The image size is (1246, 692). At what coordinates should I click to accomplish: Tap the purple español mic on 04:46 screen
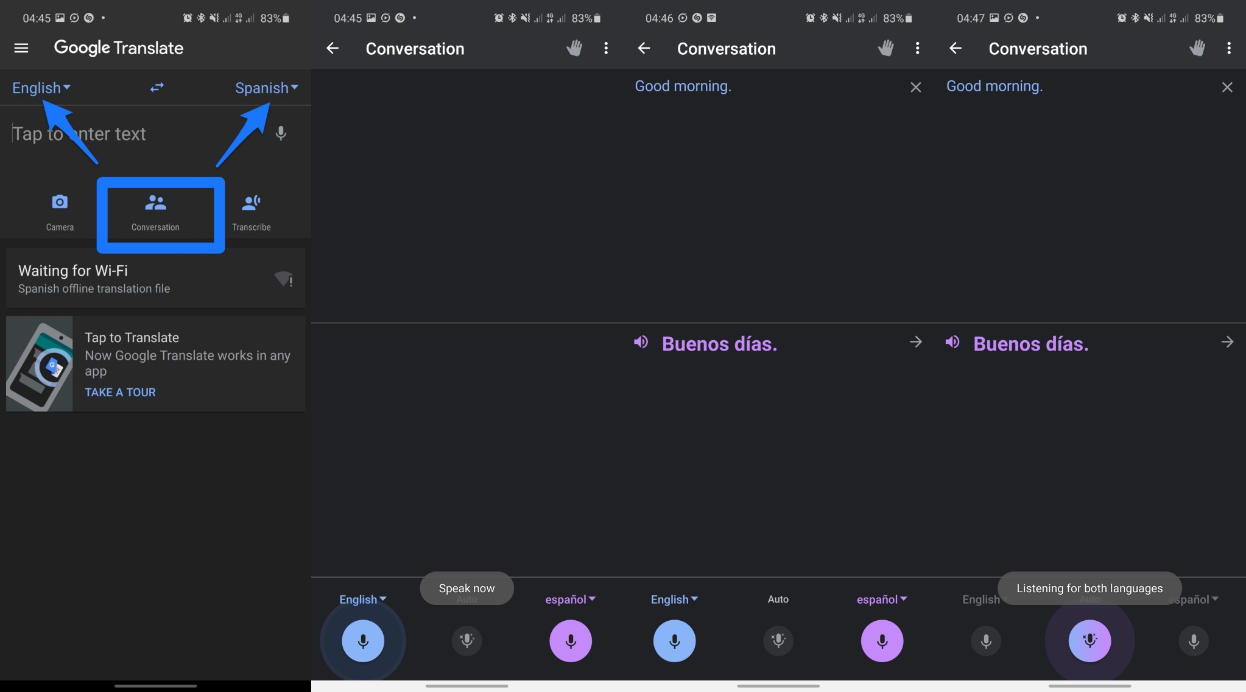point(882,641)
